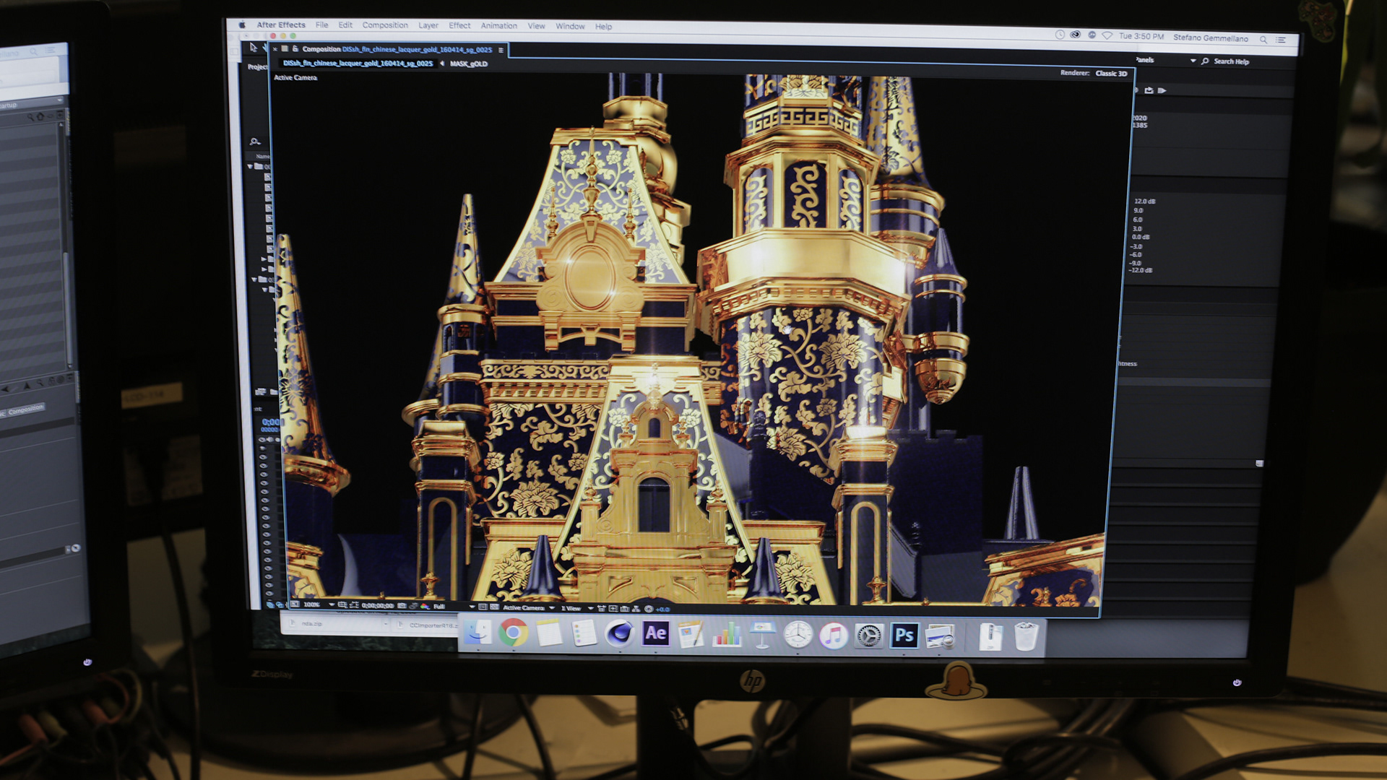Open Cinema 4D from the Dock
Image resolution: width=1387 pixels, height=780 pixels.
(620, 634)
